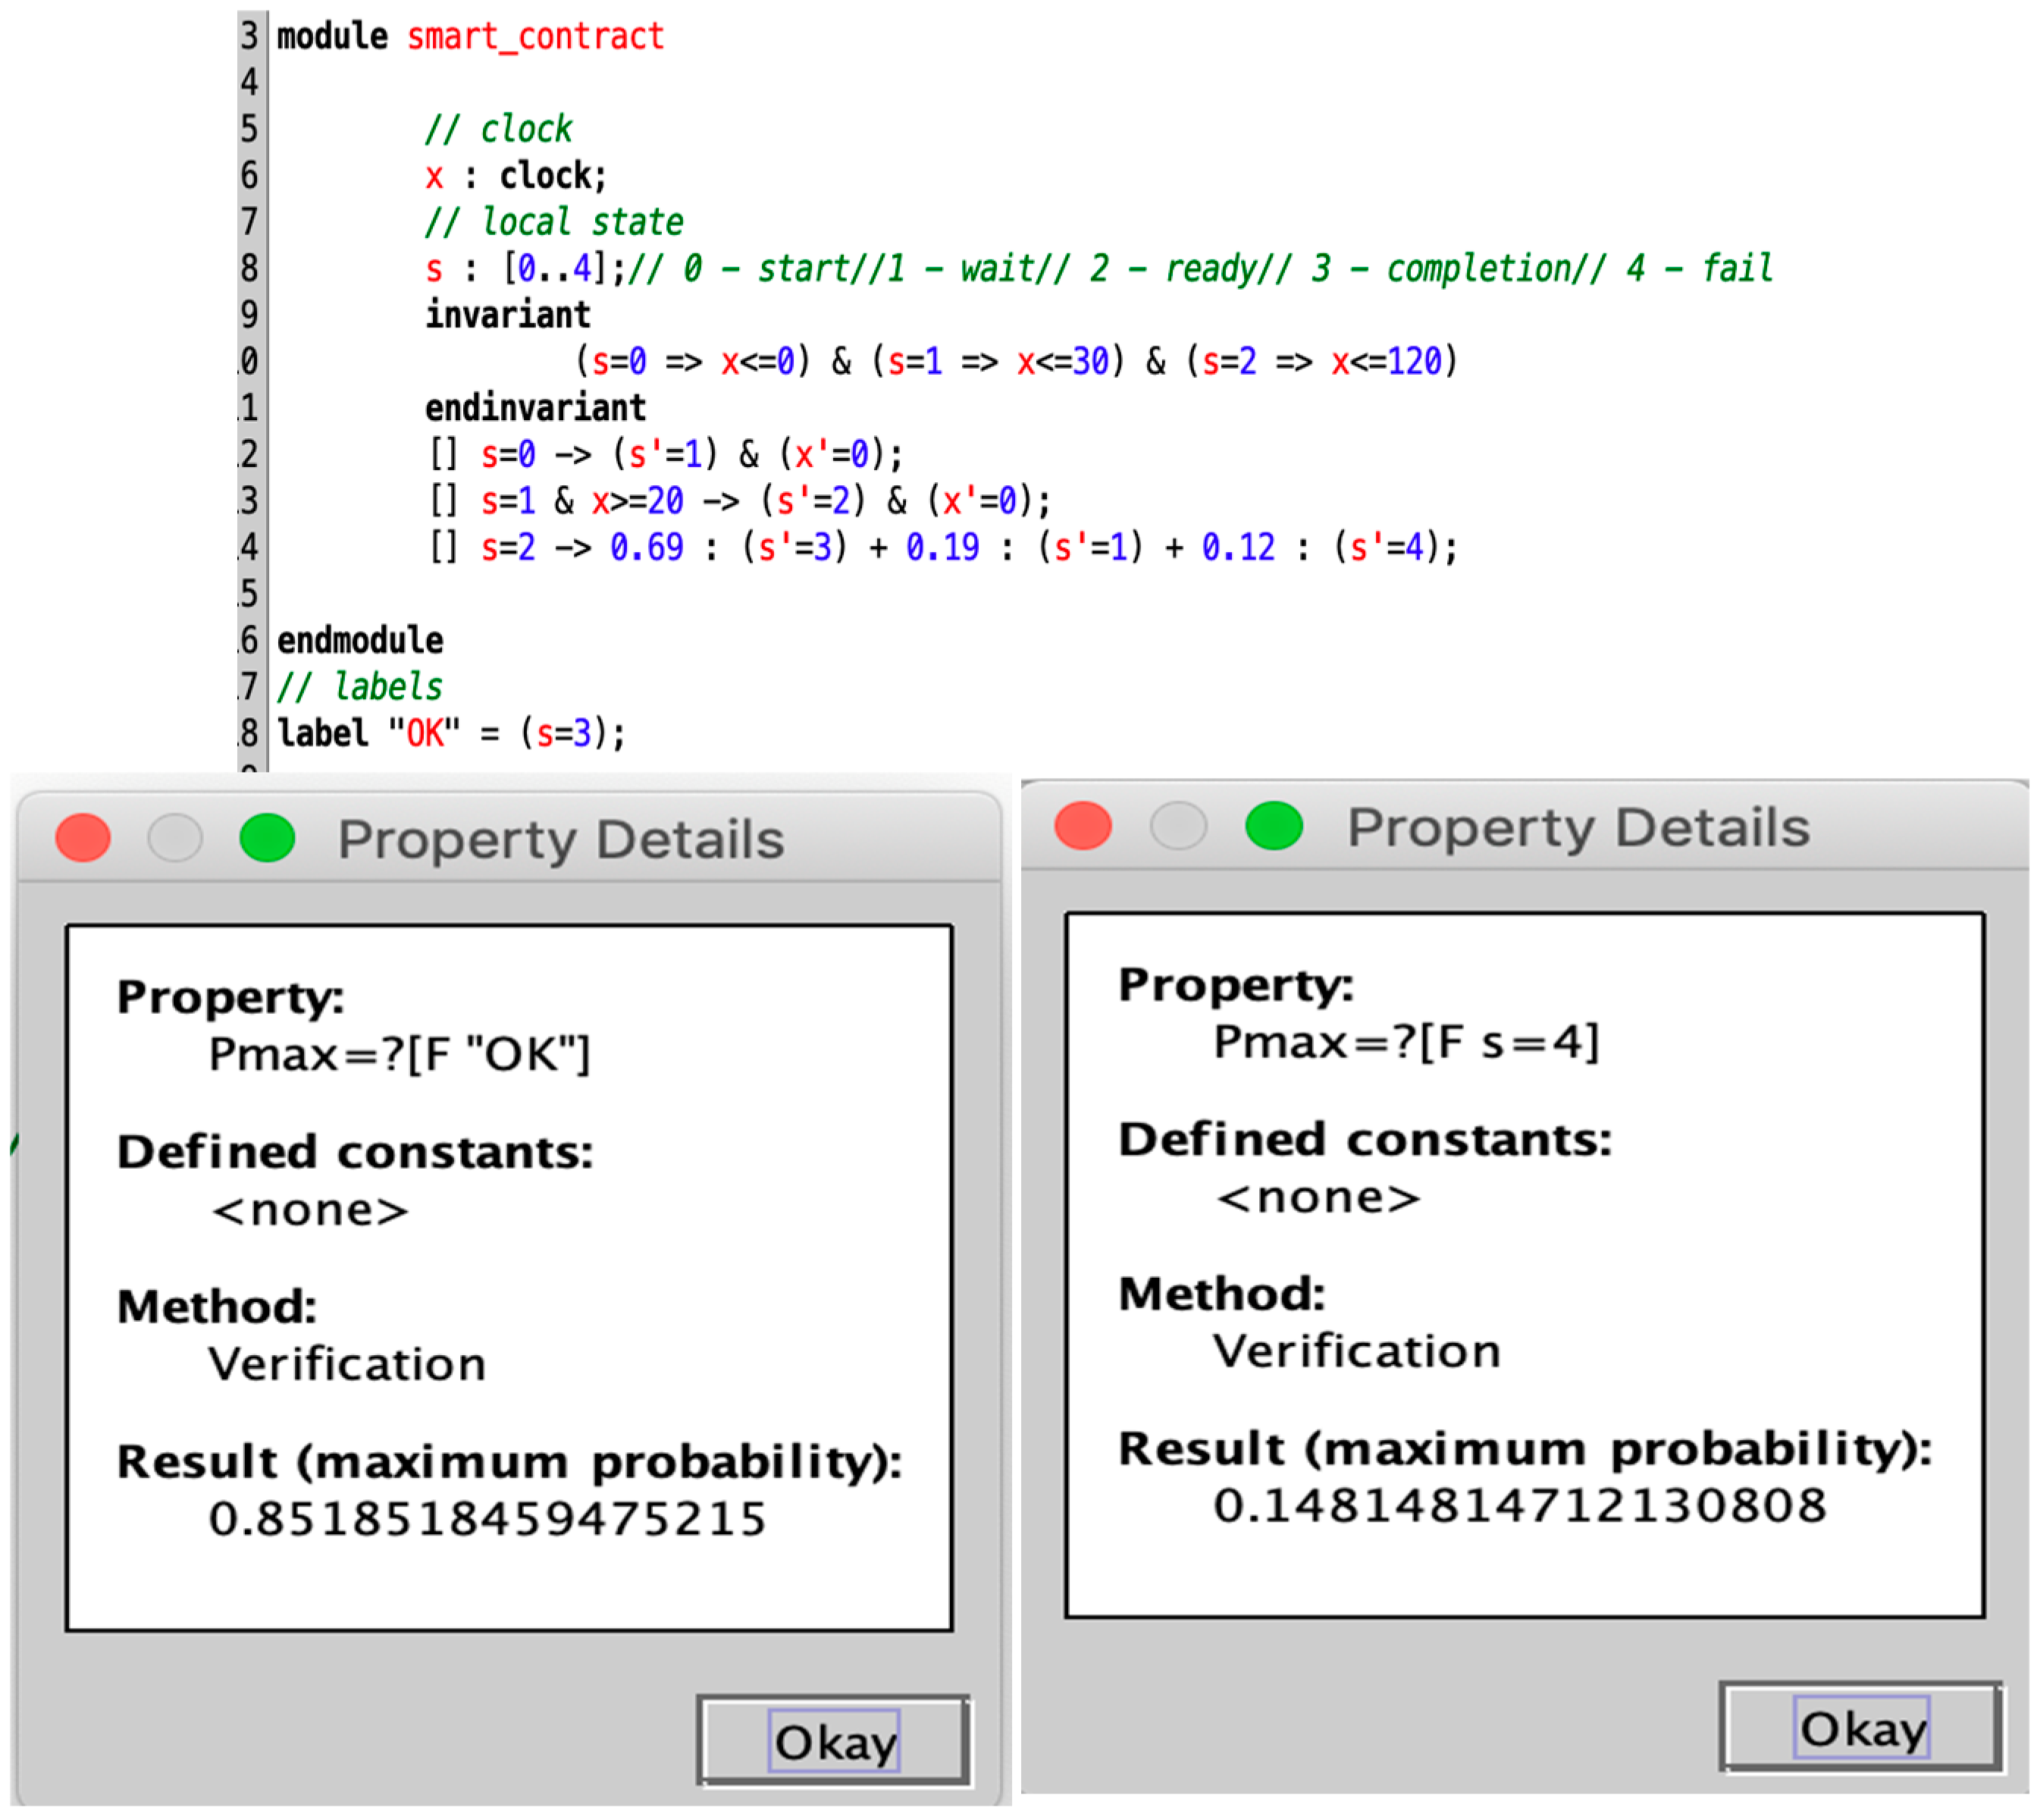Click the label "OK" definition line

450,733
